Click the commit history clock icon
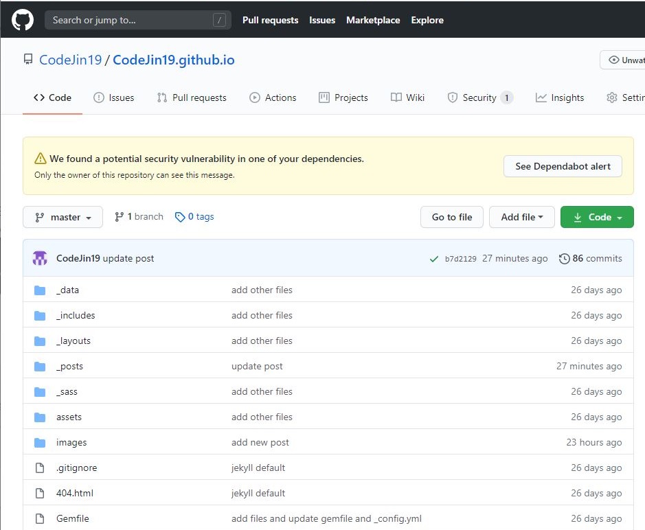Image resolution: width=645 pixels, height=530 pixels. click(564, 259)
